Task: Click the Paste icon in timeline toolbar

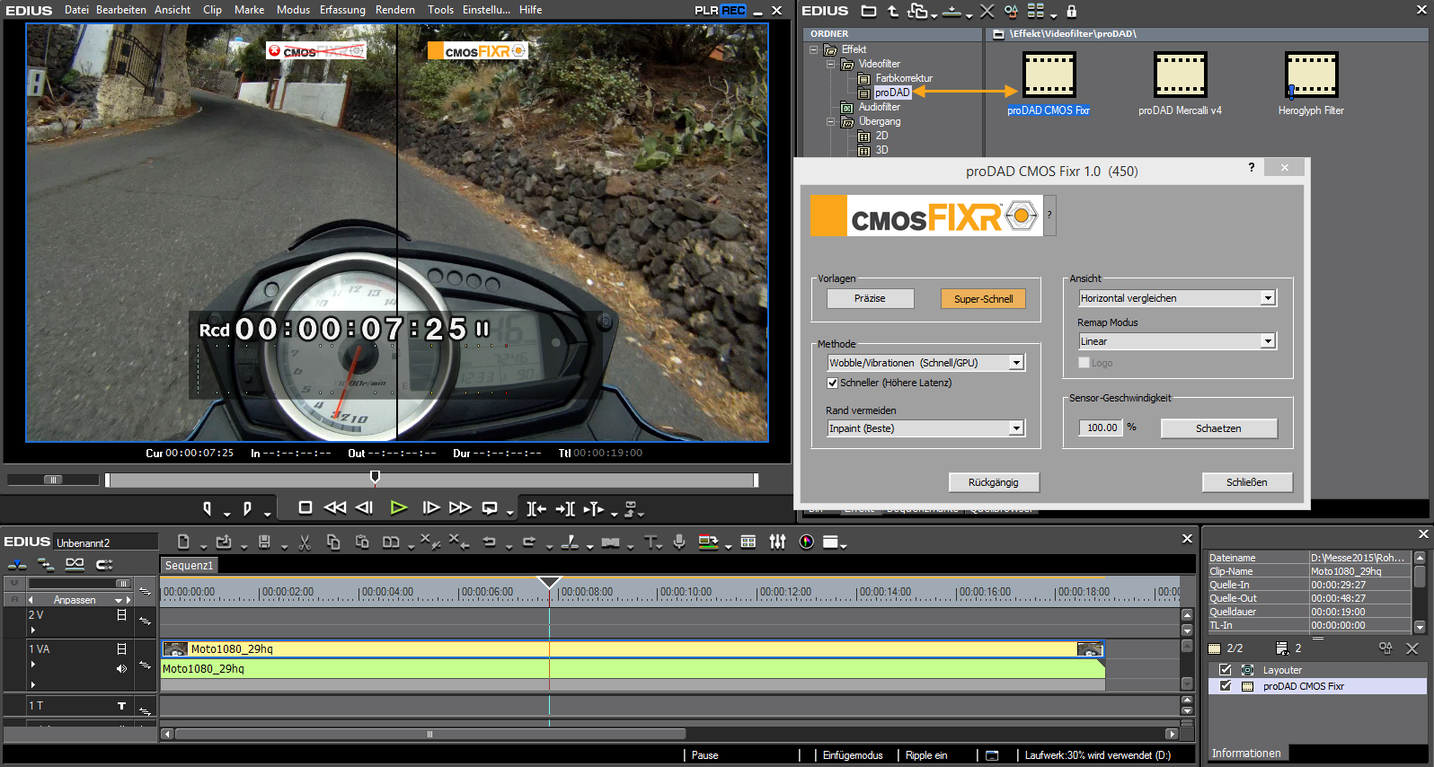Action: 362,542
